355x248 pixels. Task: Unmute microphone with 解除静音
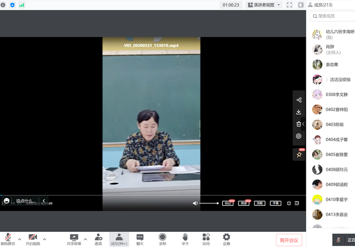tap(8, 239)
